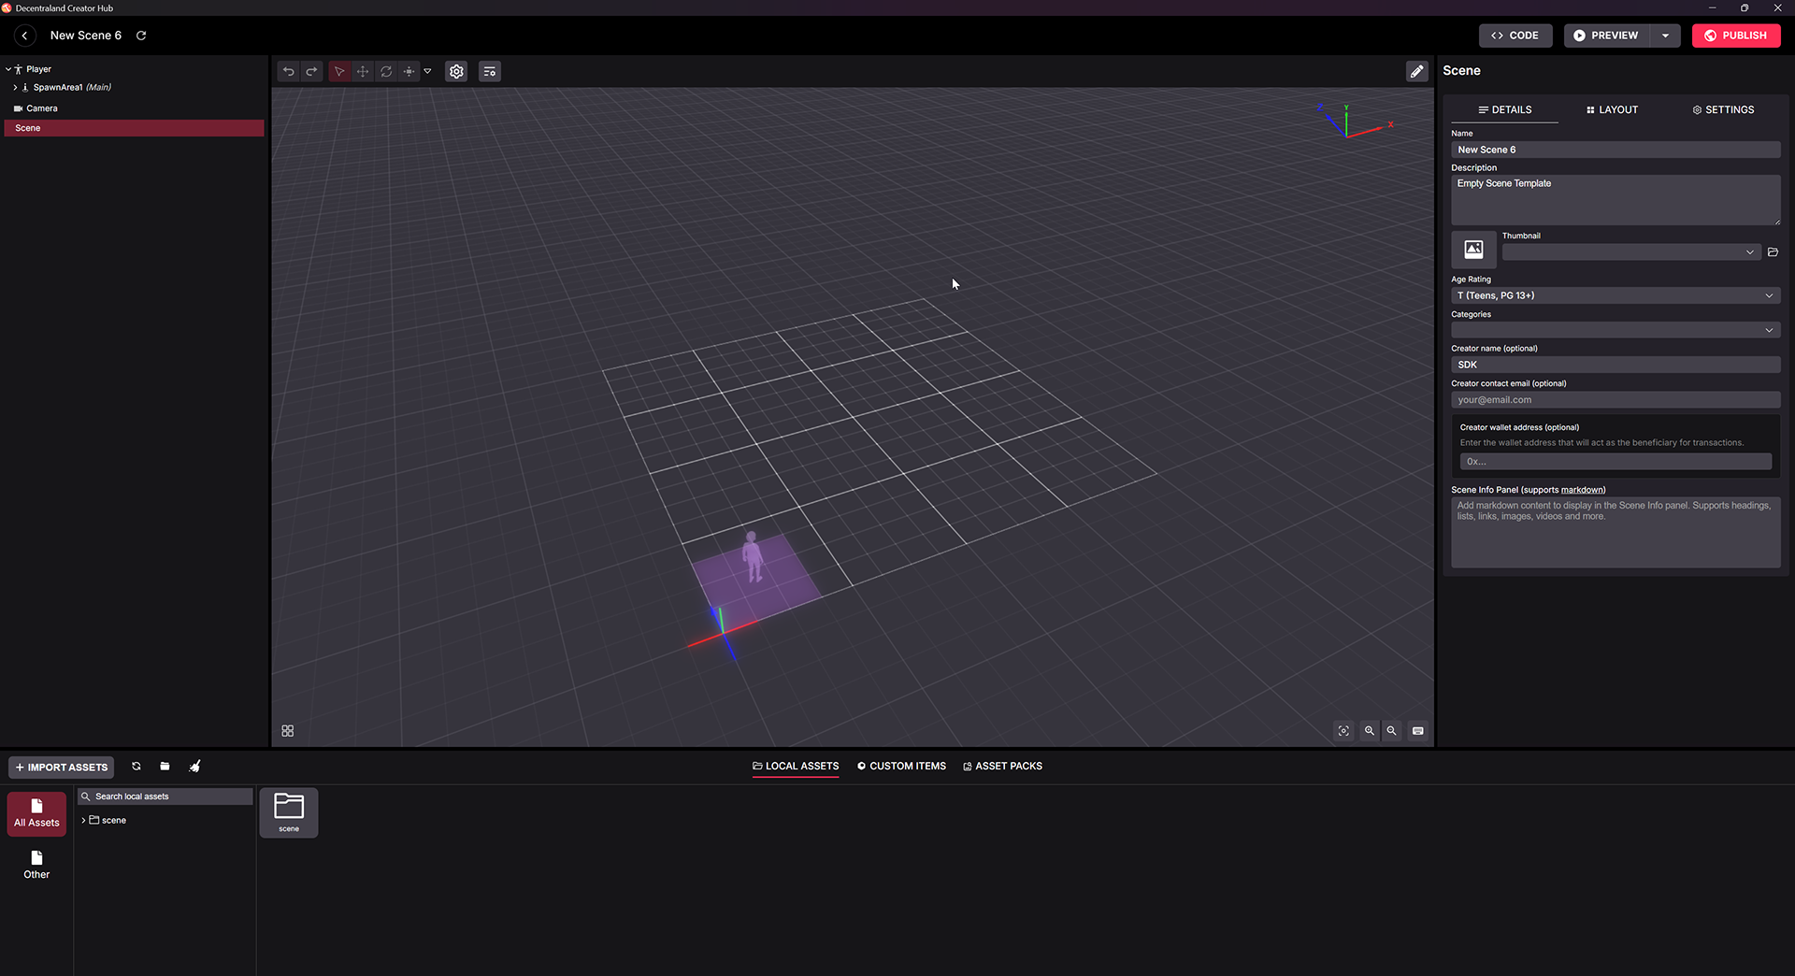The image size is (1795, 976).
Task: Open assets folder icon beside the refresh icon
Action: [x=165, y=767]
